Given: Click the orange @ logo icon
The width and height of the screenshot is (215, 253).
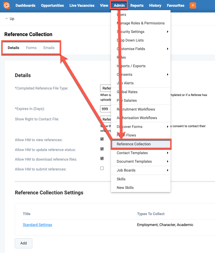Looking at the screenshot, I should pos(7,5).
